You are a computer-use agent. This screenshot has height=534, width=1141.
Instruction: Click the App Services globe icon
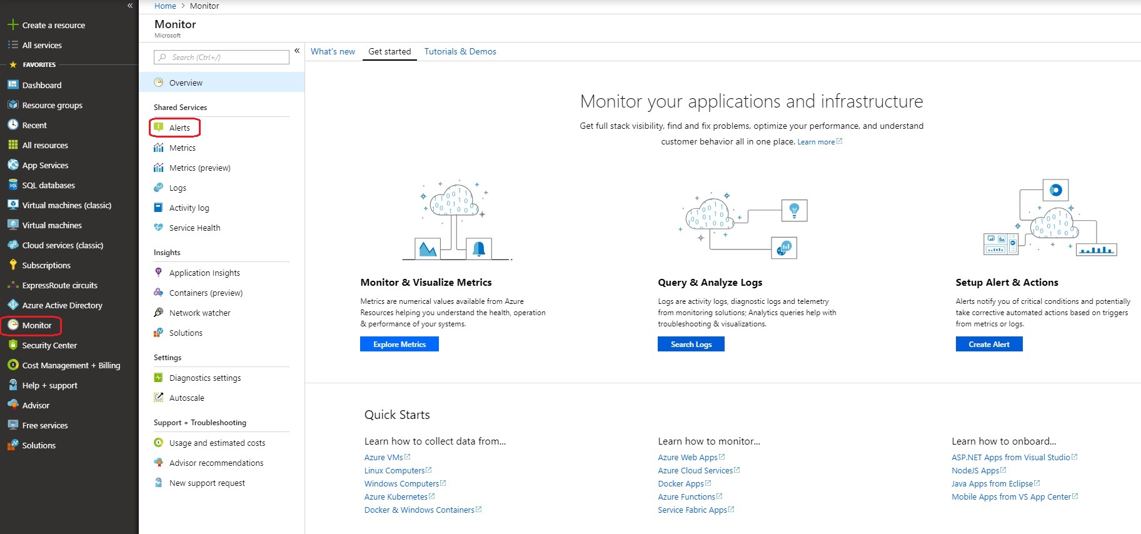pos(13,164)
